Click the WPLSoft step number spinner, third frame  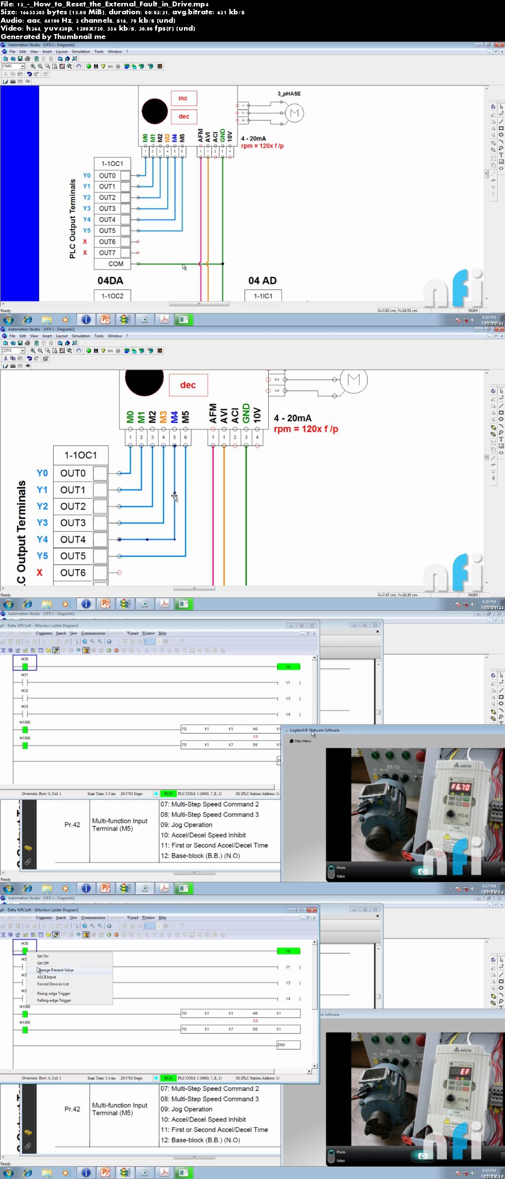click(x=159, y=641)
